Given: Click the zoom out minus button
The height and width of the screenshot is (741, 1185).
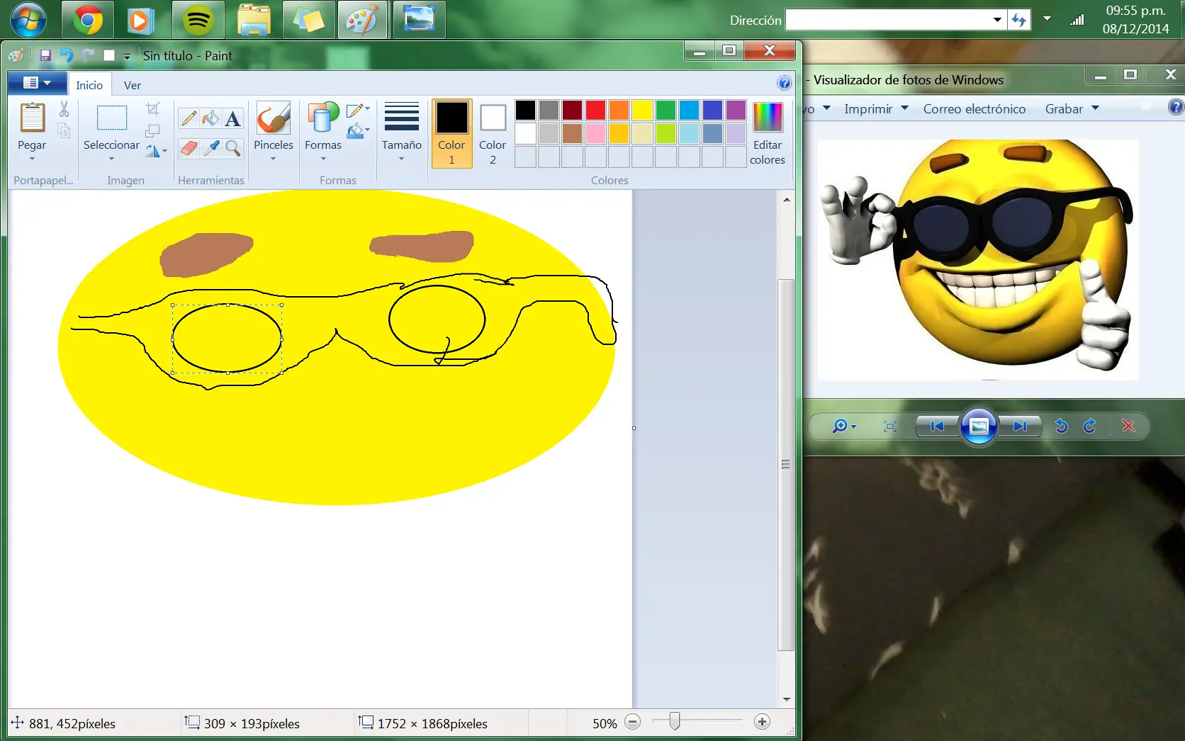Looking at the screenshot, I should click(633, 722).
